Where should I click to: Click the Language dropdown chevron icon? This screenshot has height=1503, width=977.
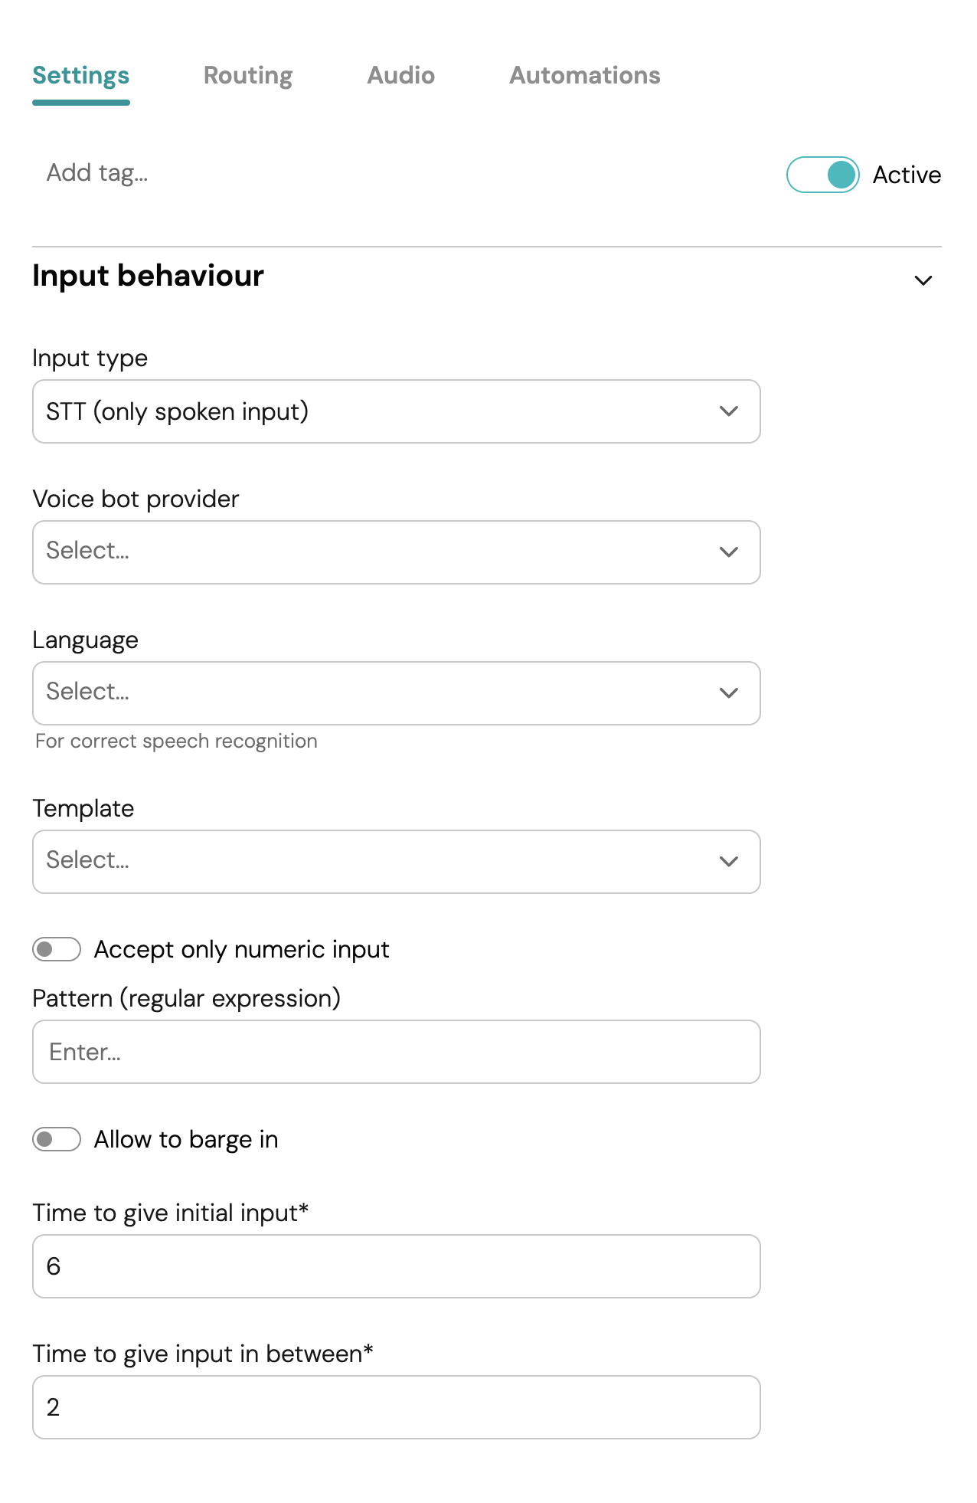(729, 693)
